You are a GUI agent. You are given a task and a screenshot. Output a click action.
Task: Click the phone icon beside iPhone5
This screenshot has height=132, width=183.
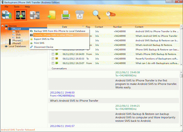(x=10, y=43)
